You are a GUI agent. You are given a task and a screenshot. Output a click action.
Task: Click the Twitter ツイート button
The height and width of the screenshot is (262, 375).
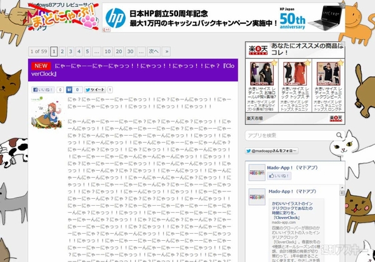95,89
